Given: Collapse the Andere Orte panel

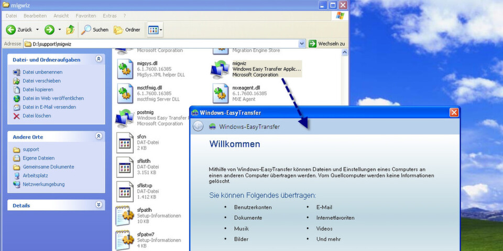Looking at the screenshot, I should pos(99,136).
